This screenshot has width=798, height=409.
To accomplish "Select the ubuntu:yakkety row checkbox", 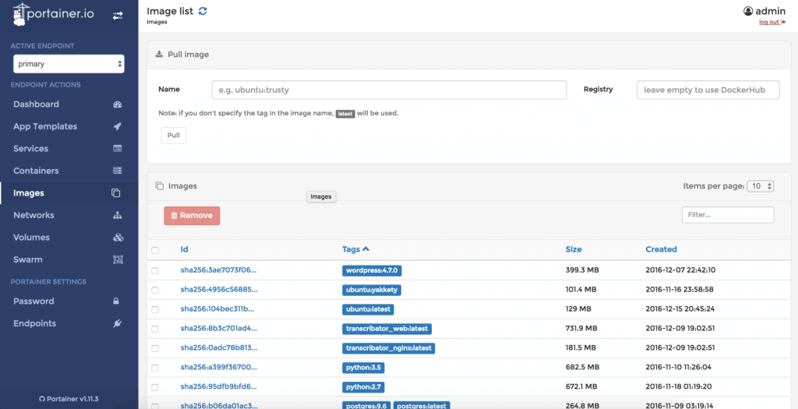I will [155, 290].
